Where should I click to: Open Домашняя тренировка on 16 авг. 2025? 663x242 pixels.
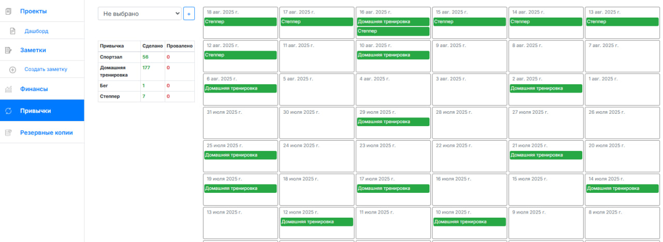393,22
